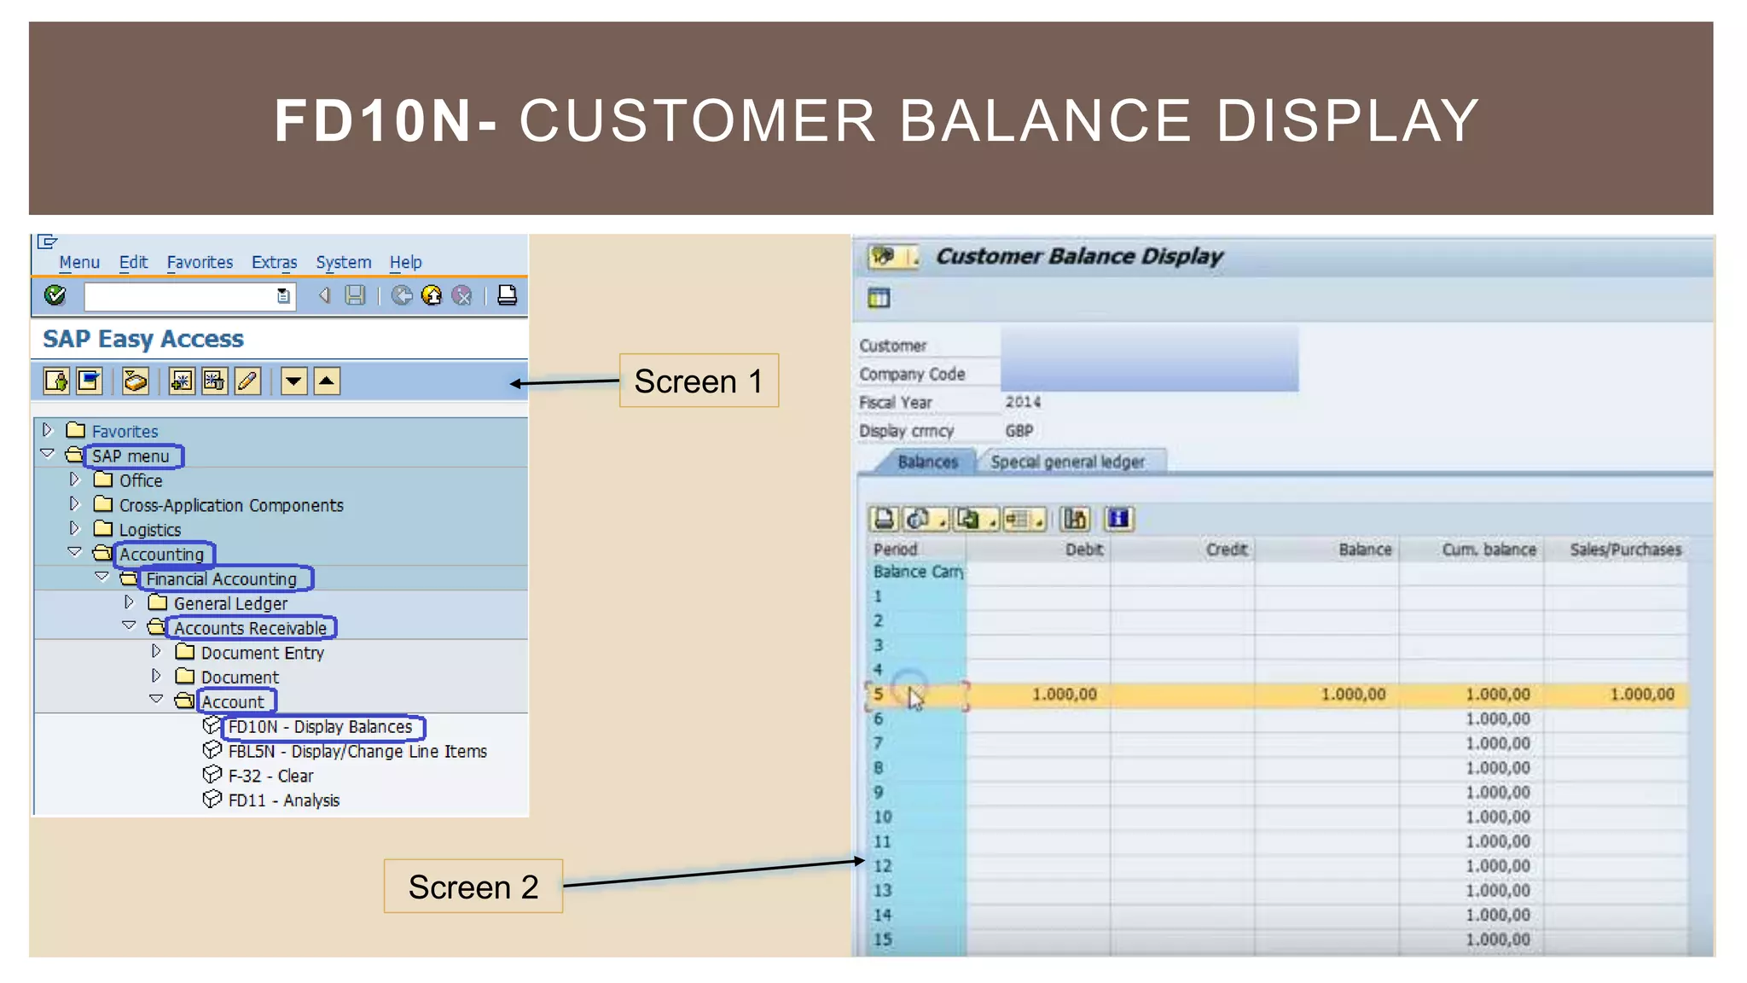Click the Delete Favorites icon
Screen dimensions: 1747x983
point(214,381)
